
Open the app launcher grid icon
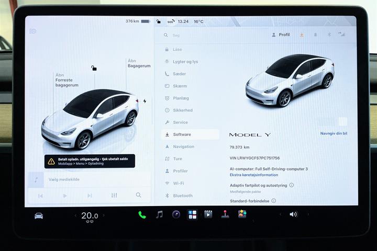point(192,214)
